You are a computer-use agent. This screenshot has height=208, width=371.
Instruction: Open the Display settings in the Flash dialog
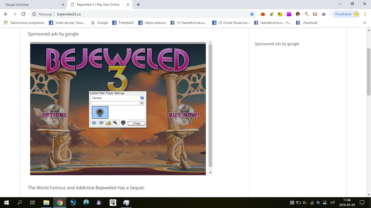[x=94, y=123]
